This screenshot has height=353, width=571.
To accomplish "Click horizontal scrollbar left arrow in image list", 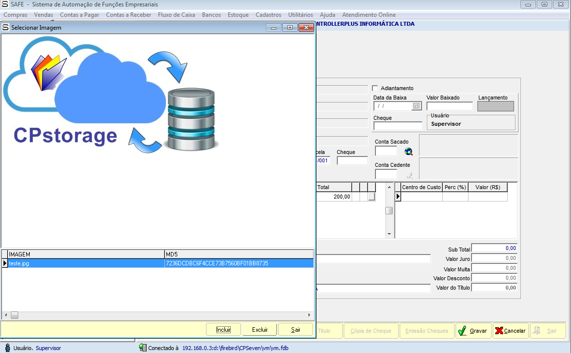I will point(6,315).
